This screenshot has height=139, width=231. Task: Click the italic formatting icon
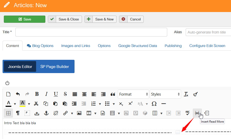tap(46, 94)
